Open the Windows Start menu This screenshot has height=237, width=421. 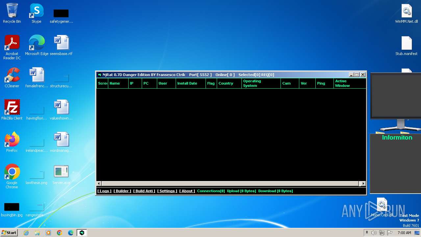[9, 232]
